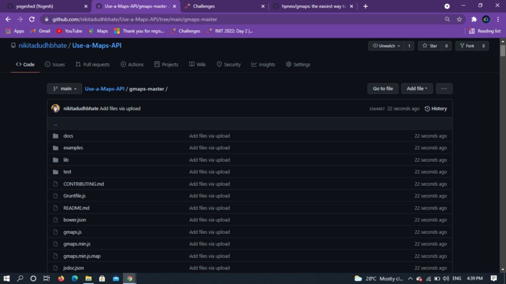The width and height of the screenshot is (506, 284).
Task: Open the examples folder
Action: [73, 147]
